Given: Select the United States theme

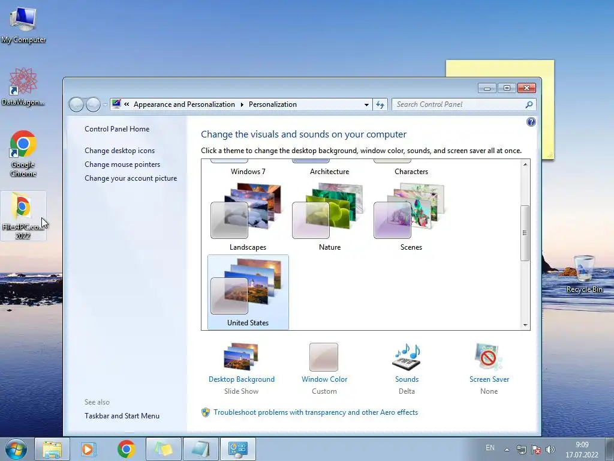Looking at the screenshot, I should click(x=248, y=292).
